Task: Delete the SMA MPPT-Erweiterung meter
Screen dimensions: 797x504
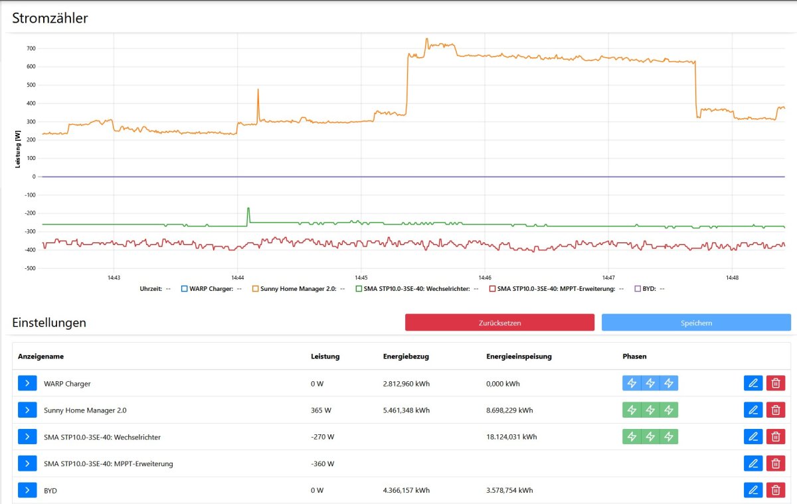Action: 774,463
